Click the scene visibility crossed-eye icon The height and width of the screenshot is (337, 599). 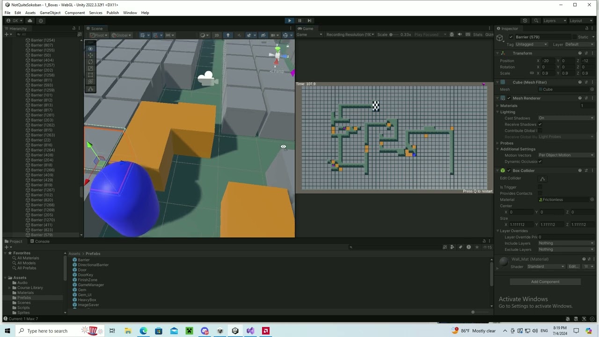point(263,35)
